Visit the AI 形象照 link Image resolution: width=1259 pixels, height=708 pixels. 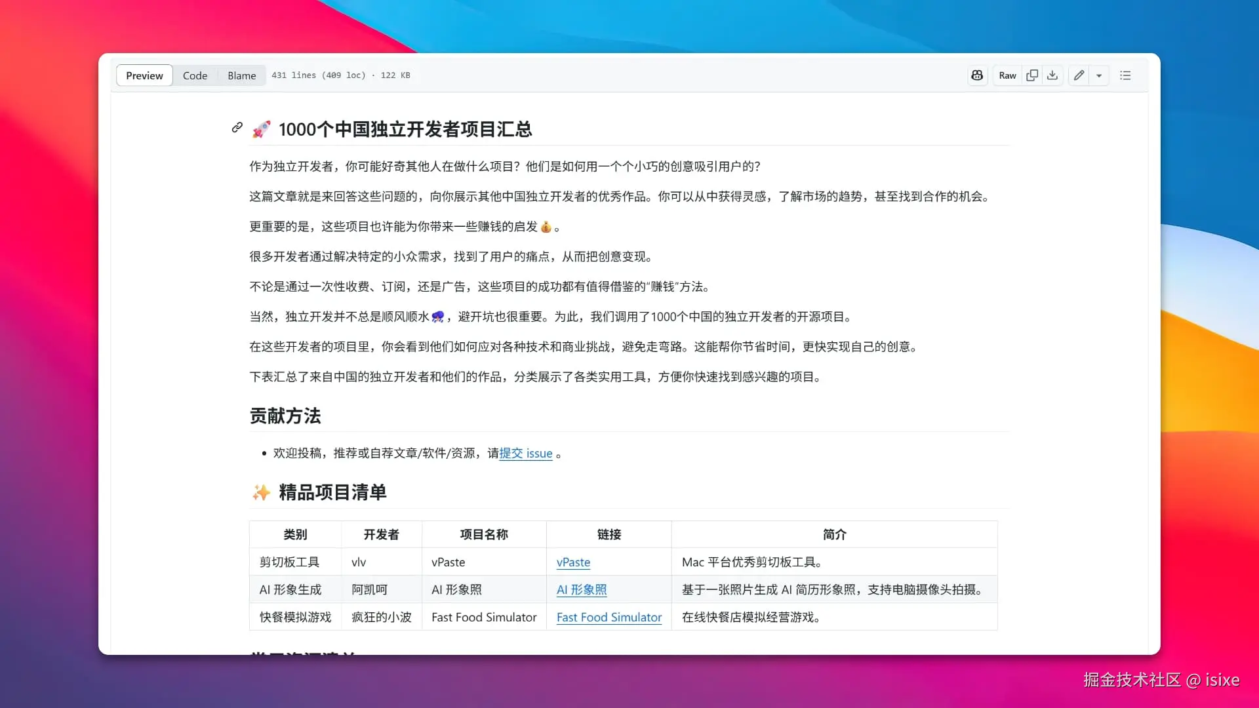(582, 589)
